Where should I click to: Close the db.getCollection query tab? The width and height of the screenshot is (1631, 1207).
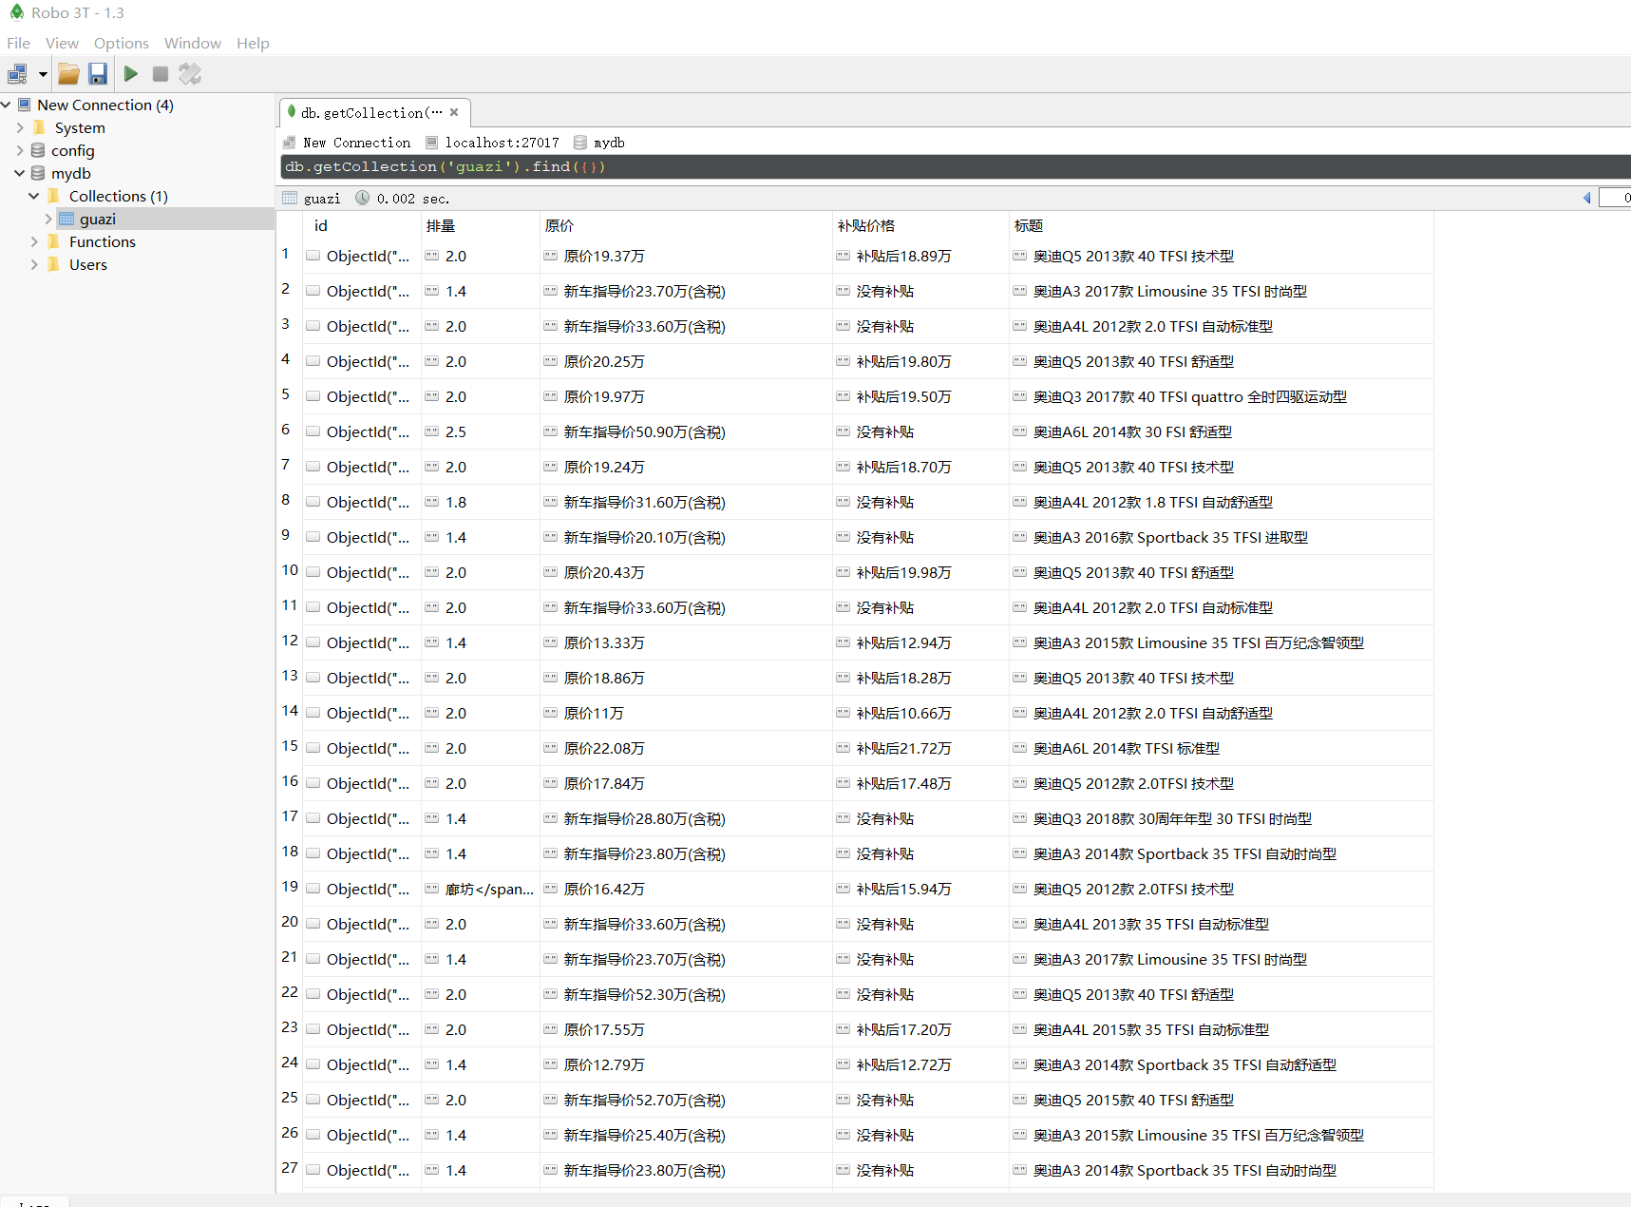tap(454, 112)
